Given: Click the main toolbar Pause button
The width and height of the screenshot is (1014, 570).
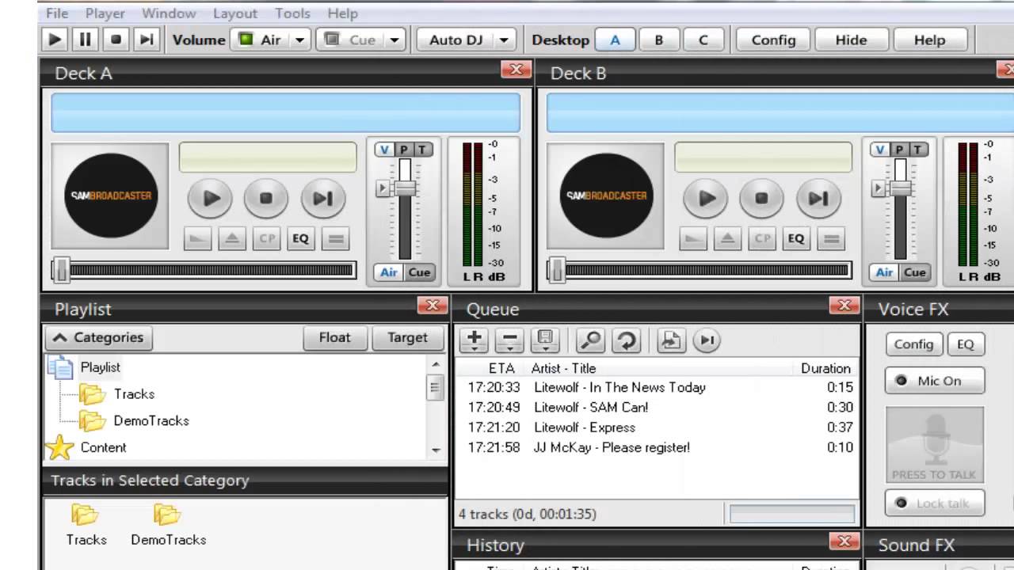Looking at the screenshot, I should point(85,40).
